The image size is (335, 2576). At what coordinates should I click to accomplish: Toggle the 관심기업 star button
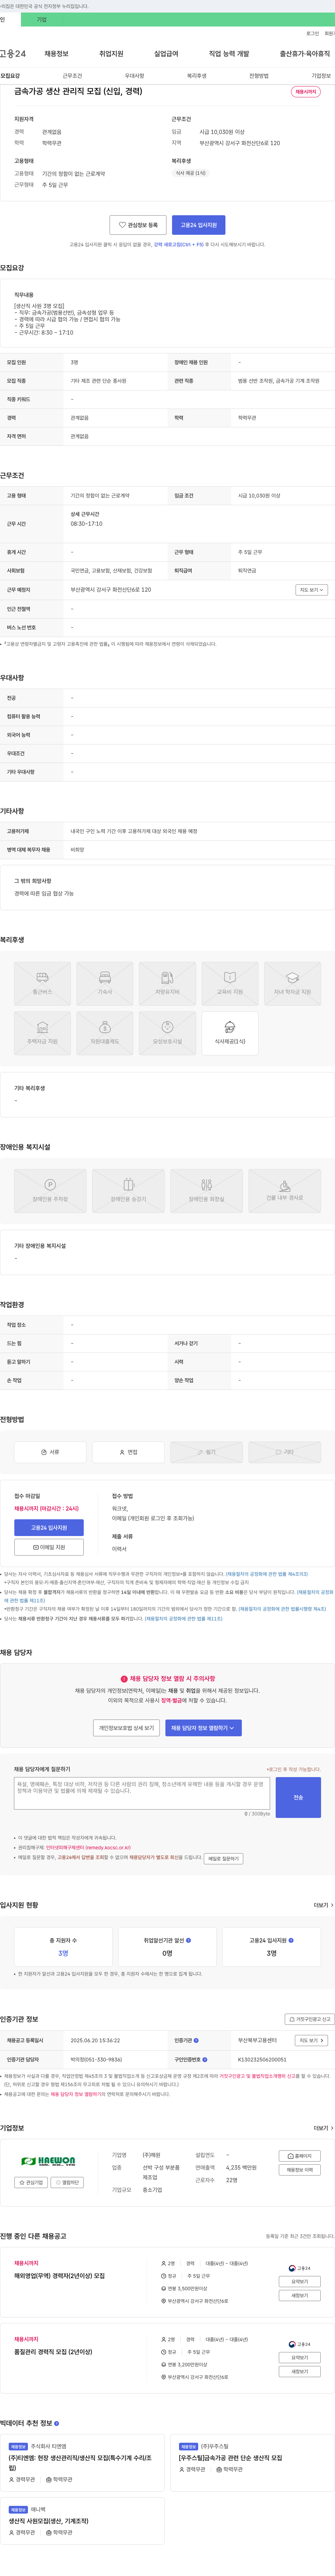coord(31,2182)
